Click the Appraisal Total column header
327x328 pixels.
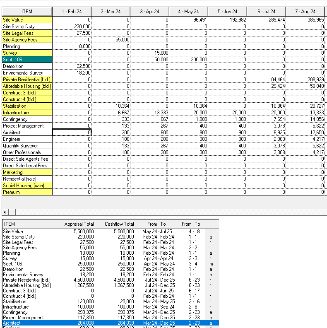click(79, 224)
